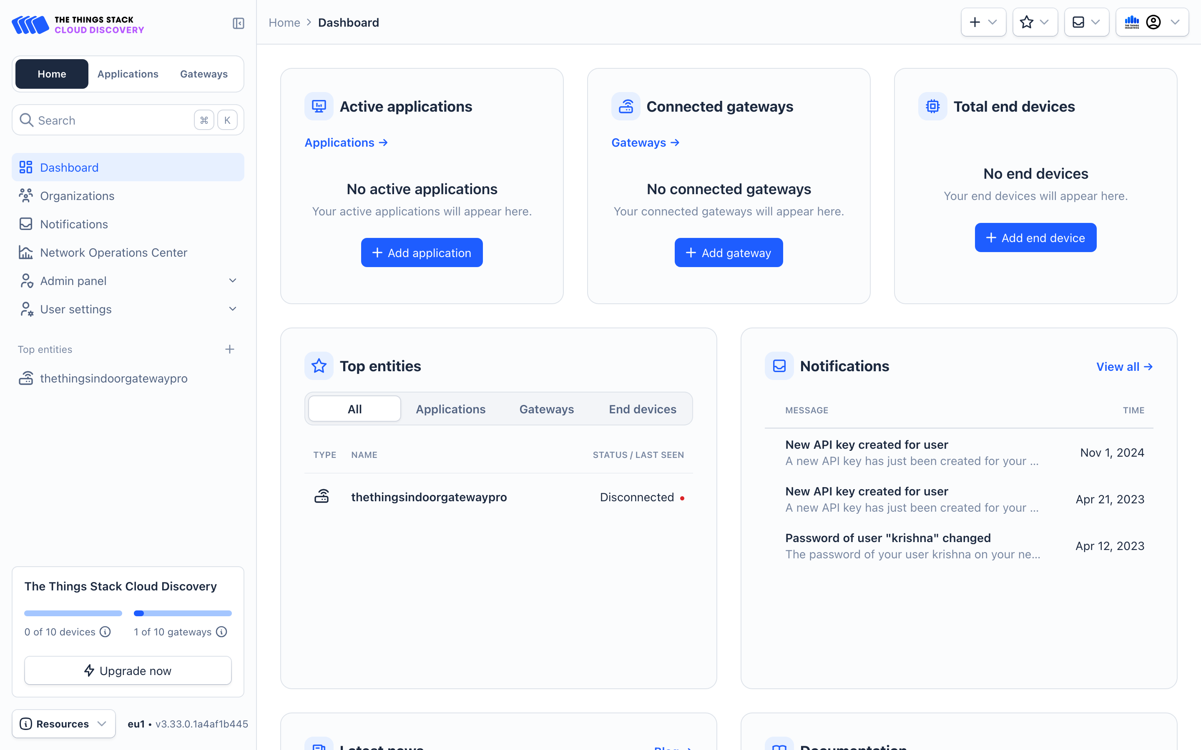Select the End devices tab in Top entities
Image resolution: width=1201 pixels, height=750 pixels.
point(642,409)
